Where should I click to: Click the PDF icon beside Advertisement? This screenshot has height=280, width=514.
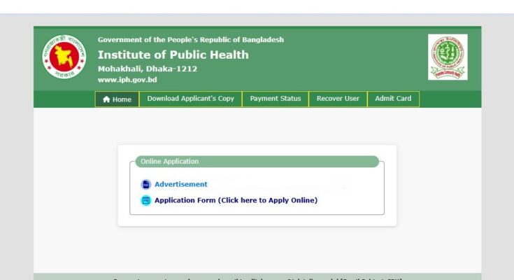[x=145, y=185]
